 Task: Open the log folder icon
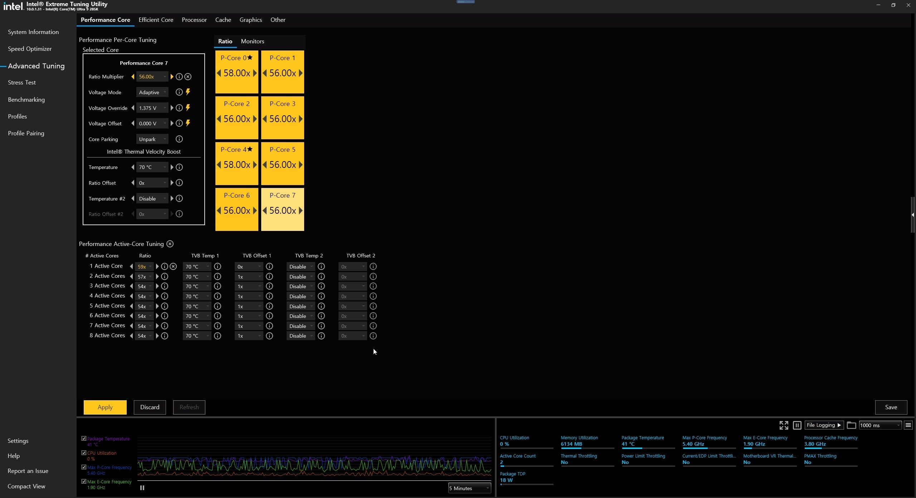851,425
